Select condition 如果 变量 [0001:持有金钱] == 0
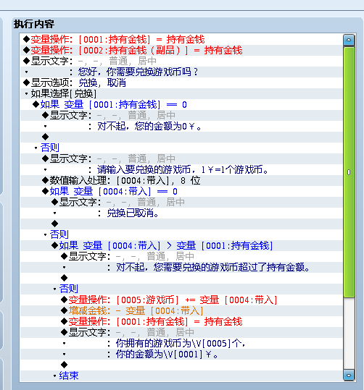The height and width of the screenshot is (390, 364). (x=181, y=105)
